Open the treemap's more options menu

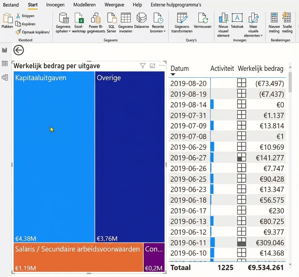[x=162, y=66]
